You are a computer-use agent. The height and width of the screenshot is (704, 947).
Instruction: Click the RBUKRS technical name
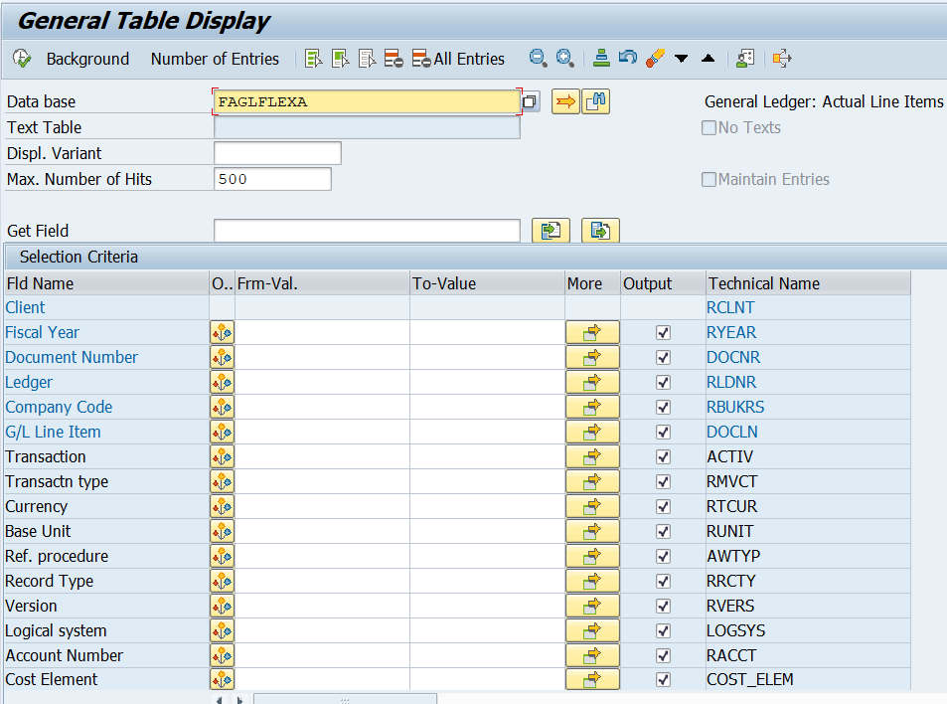click(735, 407)
